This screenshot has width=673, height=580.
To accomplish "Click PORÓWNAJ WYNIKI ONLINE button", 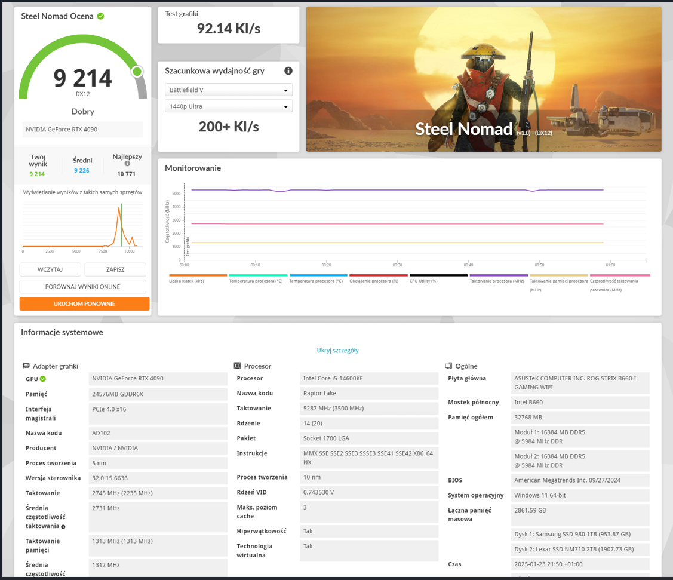I will [82, 287].
